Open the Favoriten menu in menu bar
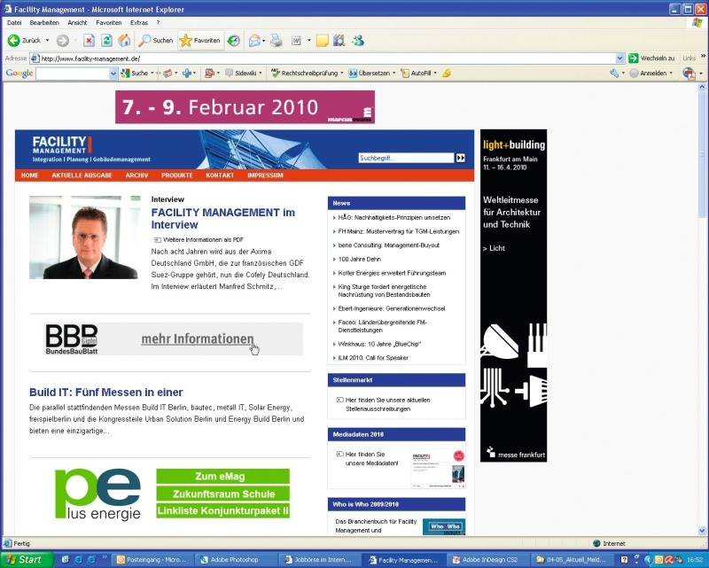This screenshot has width=709, height=568. tap(108, 23)
